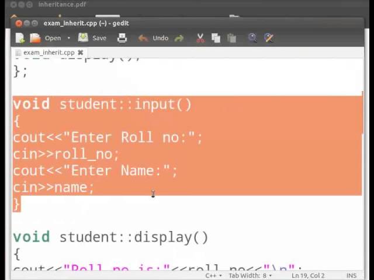Create a new document in gedit
374x280 pixels.
point(20,38)
